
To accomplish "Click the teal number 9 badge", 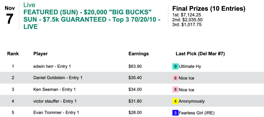I will point(175,66).
